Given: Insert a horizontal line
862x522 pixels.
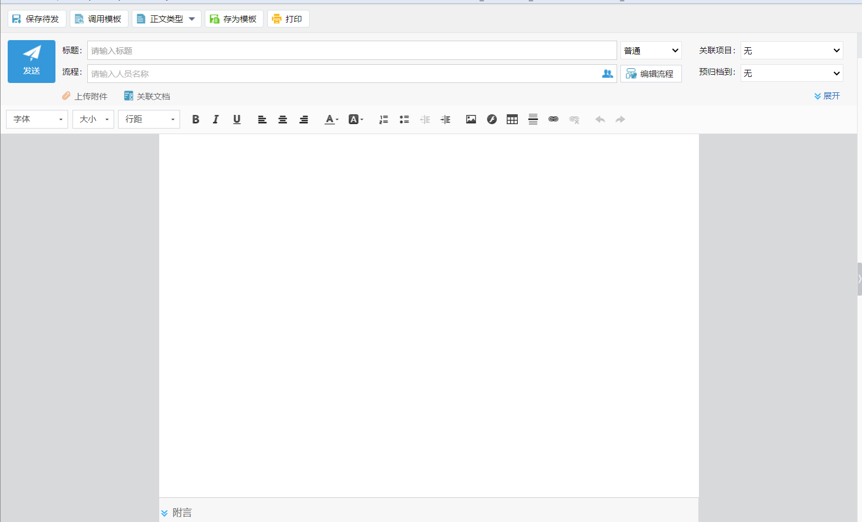Looking at the screenshot, I should [x=533, y=119].
